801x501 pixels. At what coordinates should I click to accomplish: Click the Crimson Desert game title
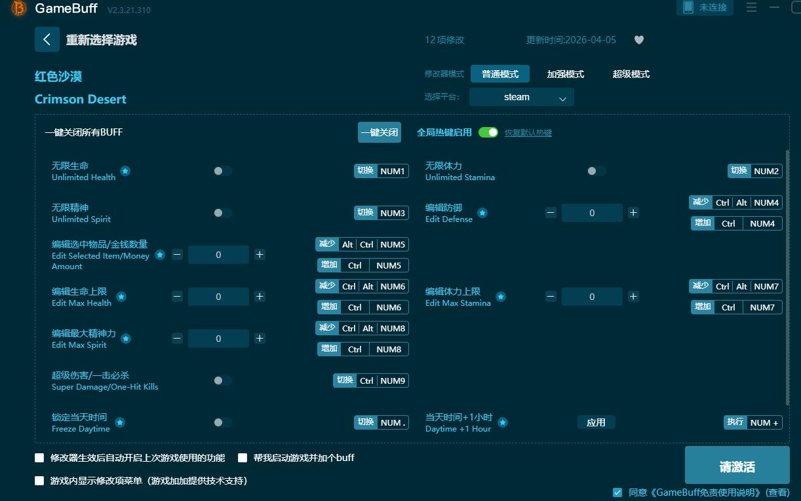tap(81, 99)
